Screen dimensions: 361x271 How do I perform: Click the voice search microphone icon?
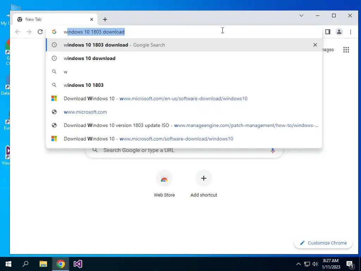tap(273, 150)
